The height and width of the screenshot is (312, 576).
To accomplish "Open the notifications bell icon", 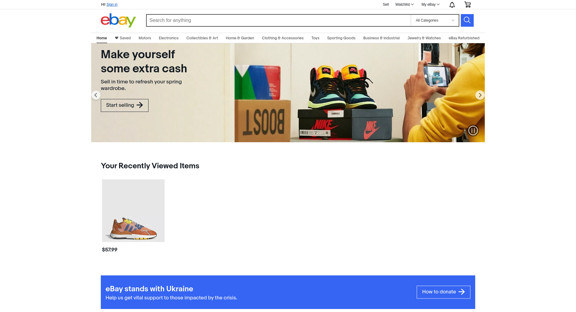I will 452,4.
